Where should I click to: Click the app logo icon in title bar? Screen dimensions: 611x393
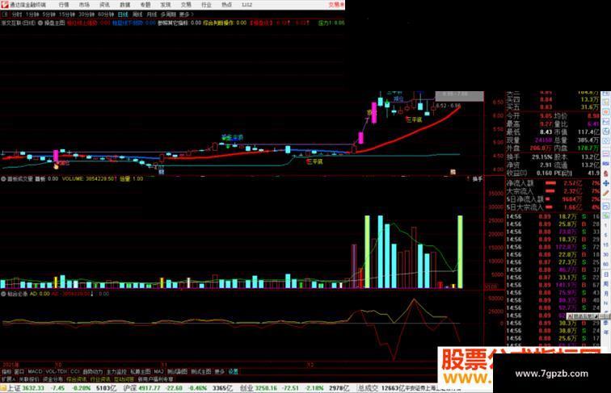(x=5, y=5)
